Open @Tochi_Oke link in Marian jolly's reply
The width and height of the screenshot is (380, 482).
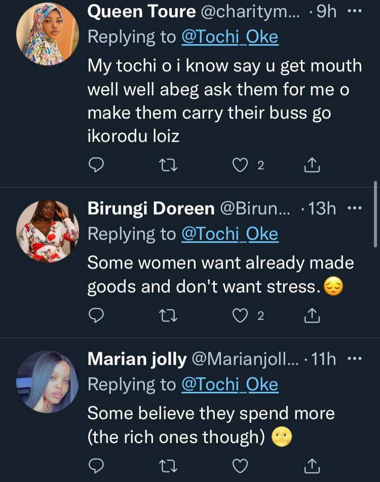230,385
